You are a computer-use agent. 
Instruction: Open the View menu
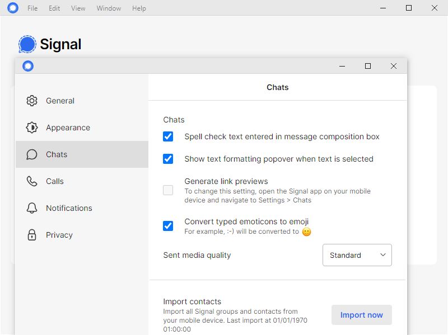click(78, 8)
